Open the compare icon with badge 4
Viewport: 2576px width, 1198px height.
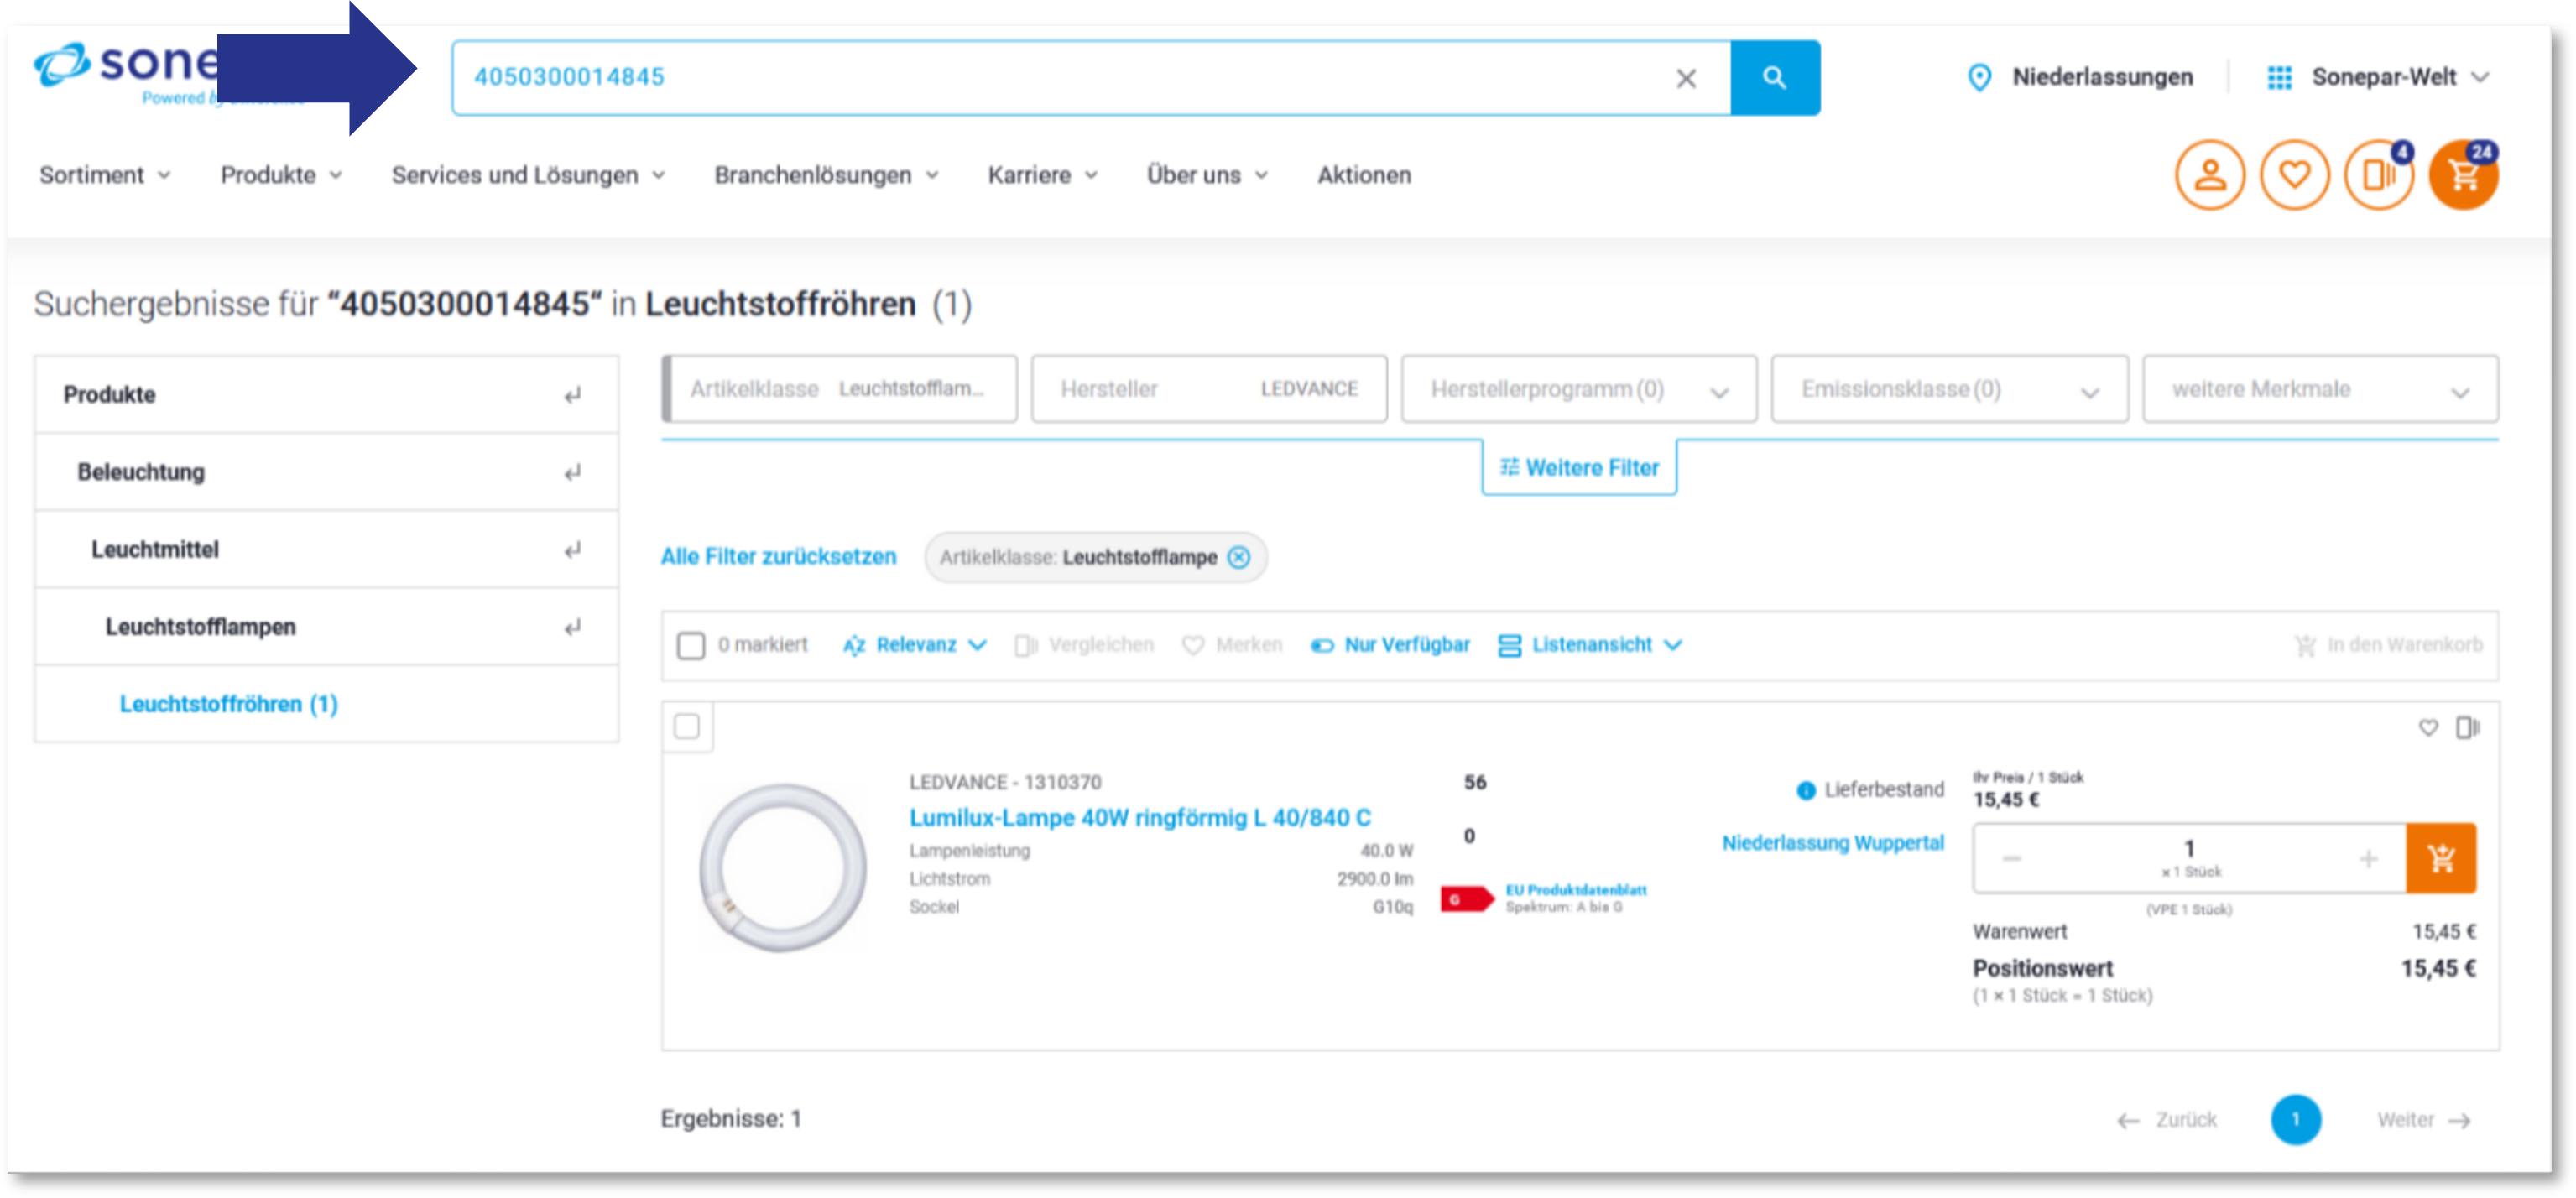pos(2379,175)
